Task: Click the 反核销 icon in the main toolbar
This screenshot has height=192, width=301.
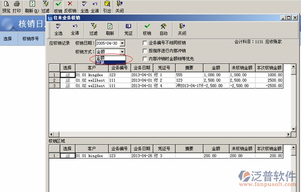Action: point(70,7)
